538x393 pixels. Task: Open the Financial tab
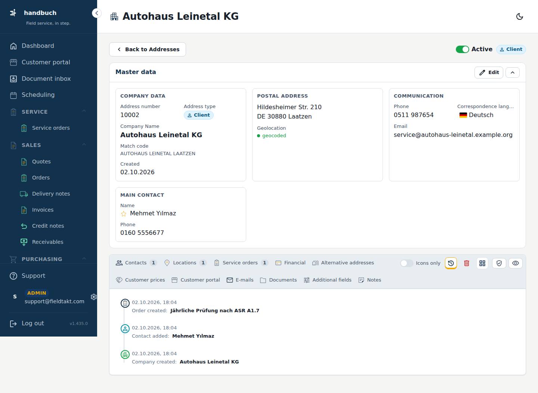(x=290, y=263)
